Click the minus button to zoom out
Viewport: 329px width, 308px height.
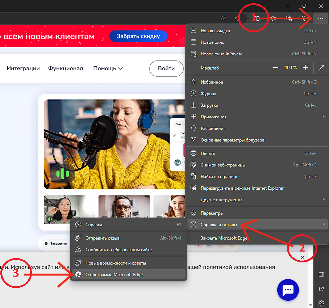(276, 68)
